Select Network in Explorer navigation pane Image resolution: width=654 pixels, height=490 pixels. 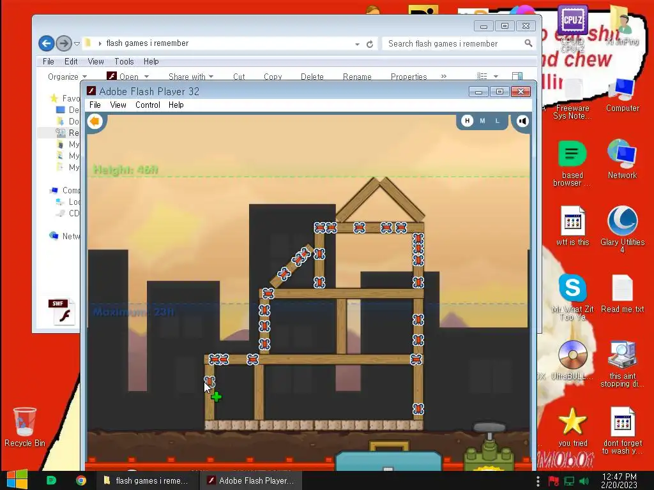click(x=65, y=236)
